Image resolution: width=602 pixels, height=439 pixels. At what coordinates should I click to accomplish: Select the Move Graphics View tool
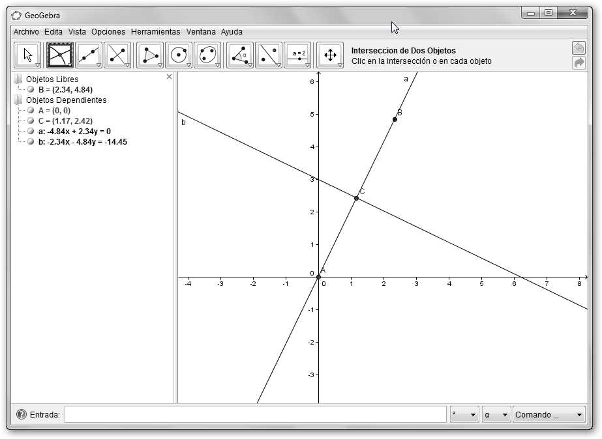point(329,55)
